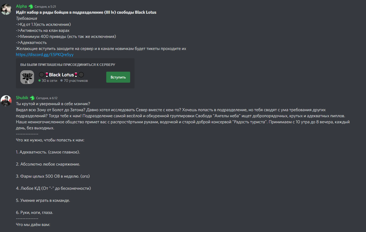The height and width of the screenshot is (232, 366).
Task: Click wine glass emoji left of Black Lotus
Action: [x=47, y=75]
